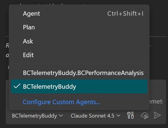Switch to the BCTelemetryBuddy.BCPerformanceAnalysis agent
The height and width of the screenshot is (128, 168).
(x=83, y=73)
